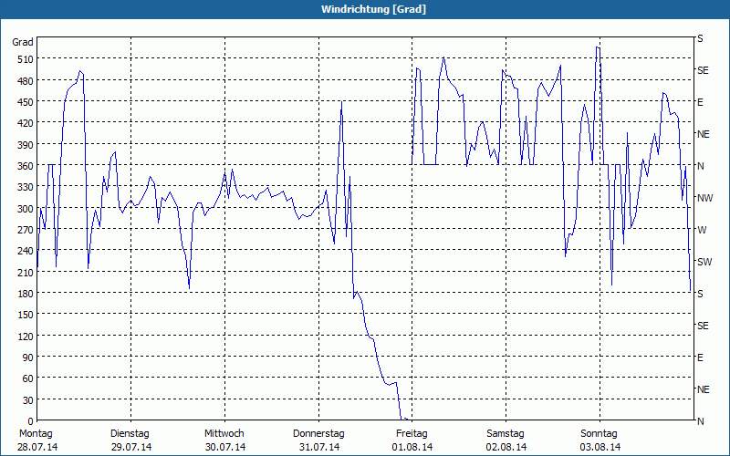Click the 420 axis value
The width and height of the screenshot is (730, 456).
(x=26, y=123)
